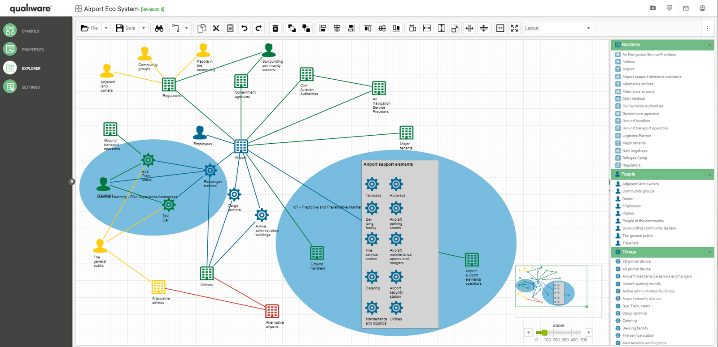
Task: Open the Settings sidebar tab
Action: [x=31, y=87]
